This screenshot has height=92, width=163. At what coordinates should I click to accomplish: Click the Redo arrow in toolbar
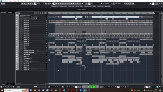[x=4, y=4]
